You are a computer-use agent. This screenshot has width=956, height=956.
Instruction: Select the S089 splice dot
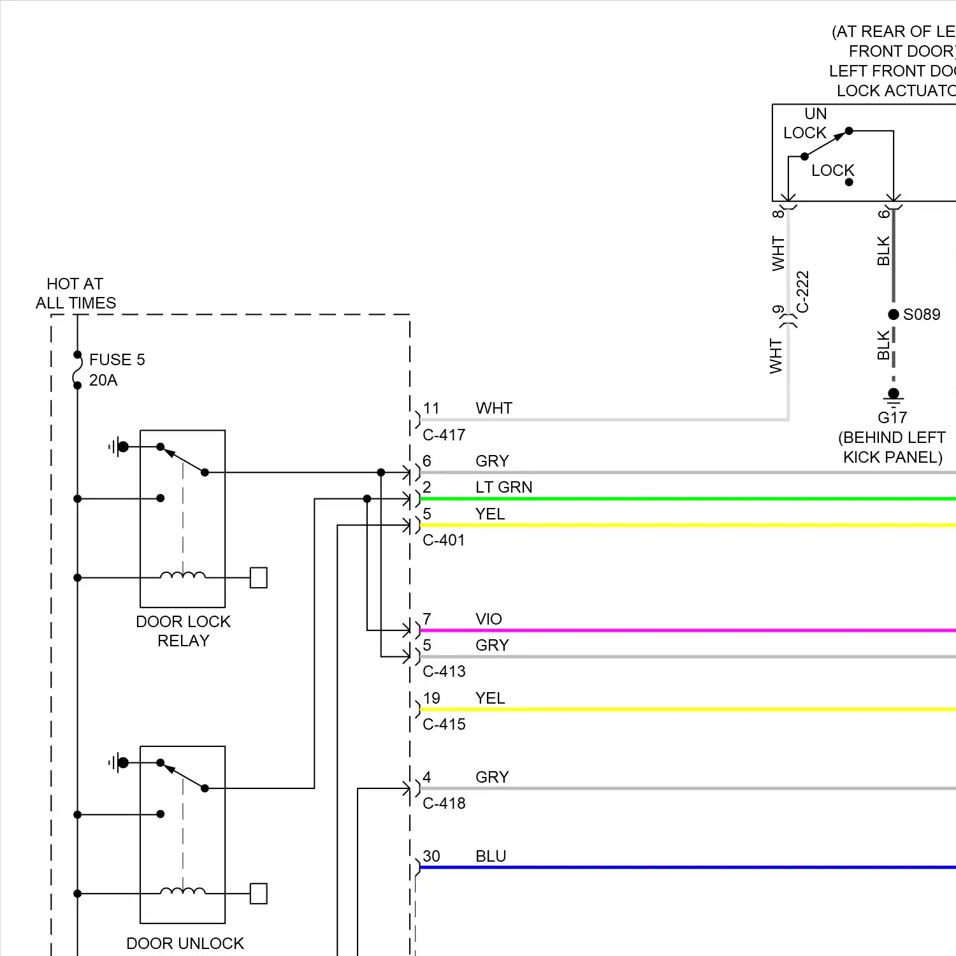click(x=894, y=314)
